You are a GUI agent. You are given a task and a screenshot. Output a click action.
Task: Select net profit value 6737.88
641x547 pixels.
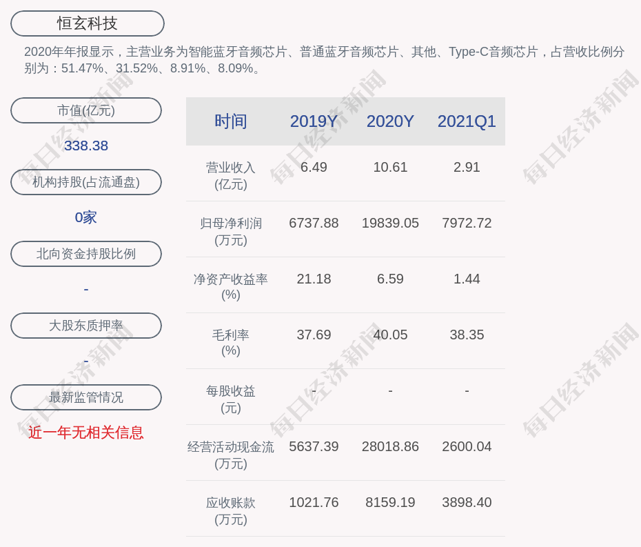tap(314, 223)
